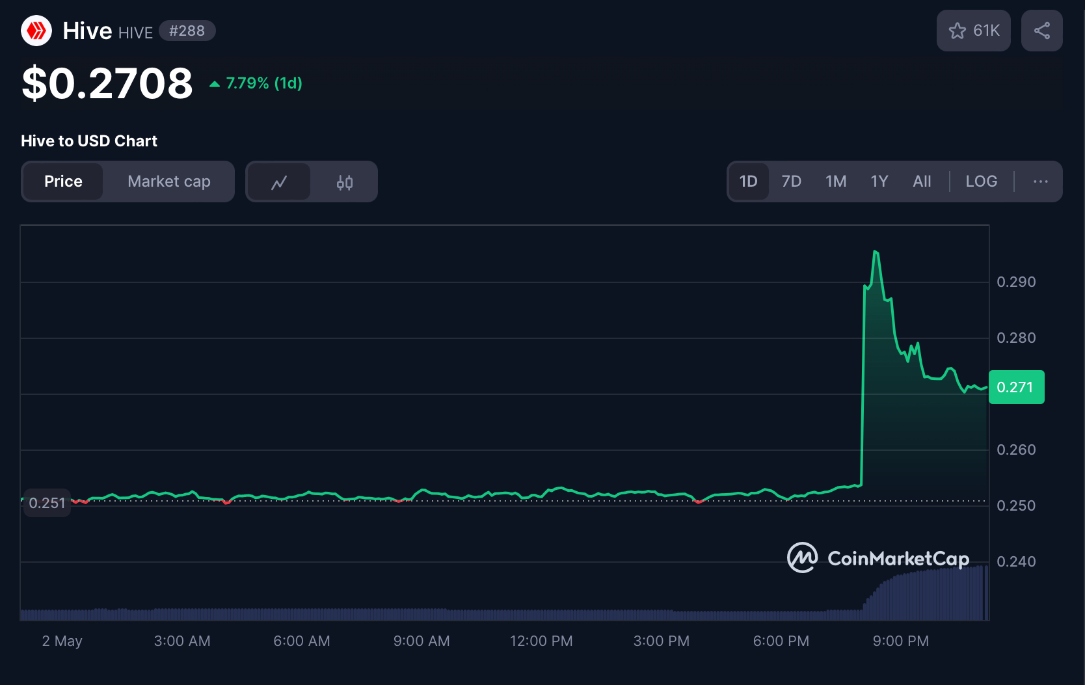The height and width of the screenshot is (685, 1085).
Task: Switch to candlestick chart view
Action: pos(345,181)
